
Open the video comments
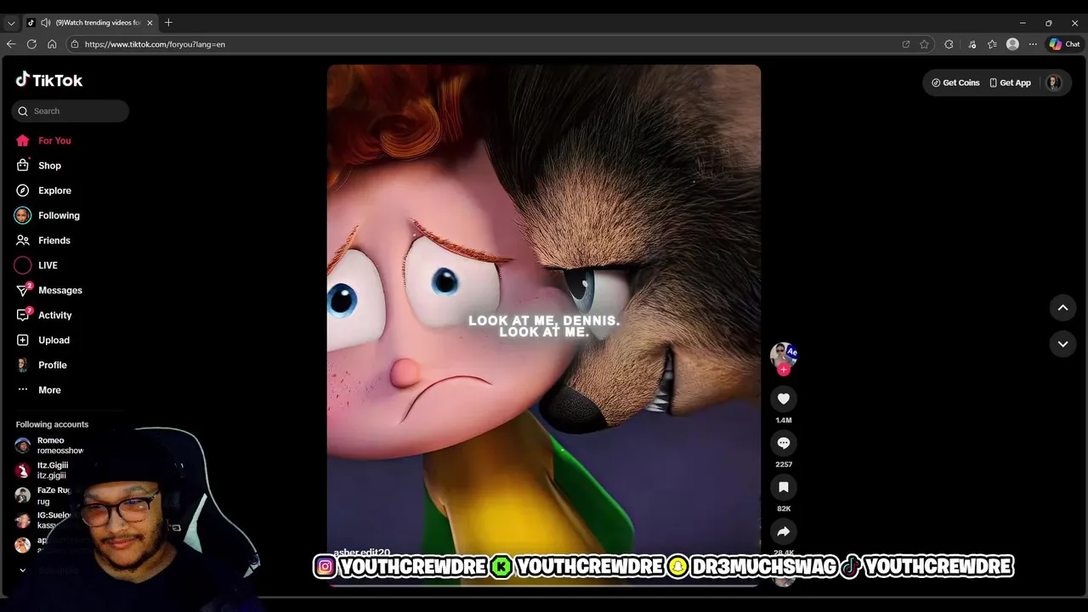[x=784, y=443]
